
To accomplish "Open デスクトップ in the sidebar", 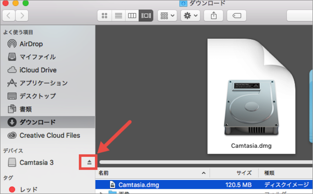I will pos(47,96).
